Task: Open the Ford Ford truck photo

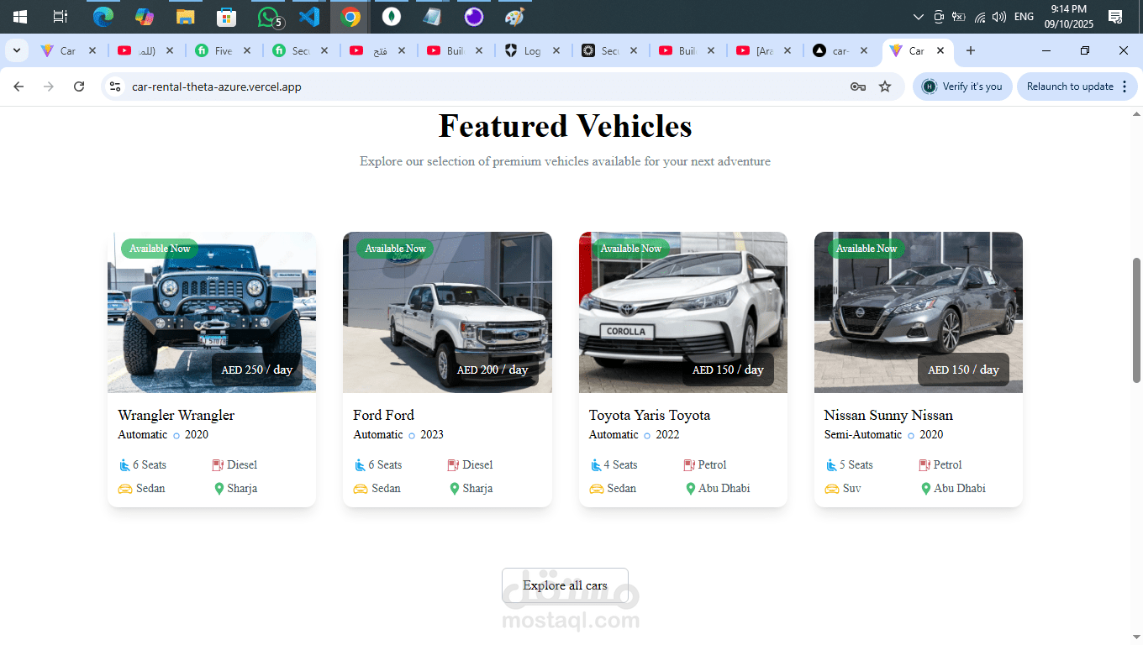Action: 447,312
